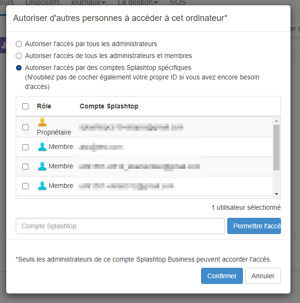Viewport: 300px width, 303px height.
Task: Click the Confirmer button
Action: coord(222,276)
